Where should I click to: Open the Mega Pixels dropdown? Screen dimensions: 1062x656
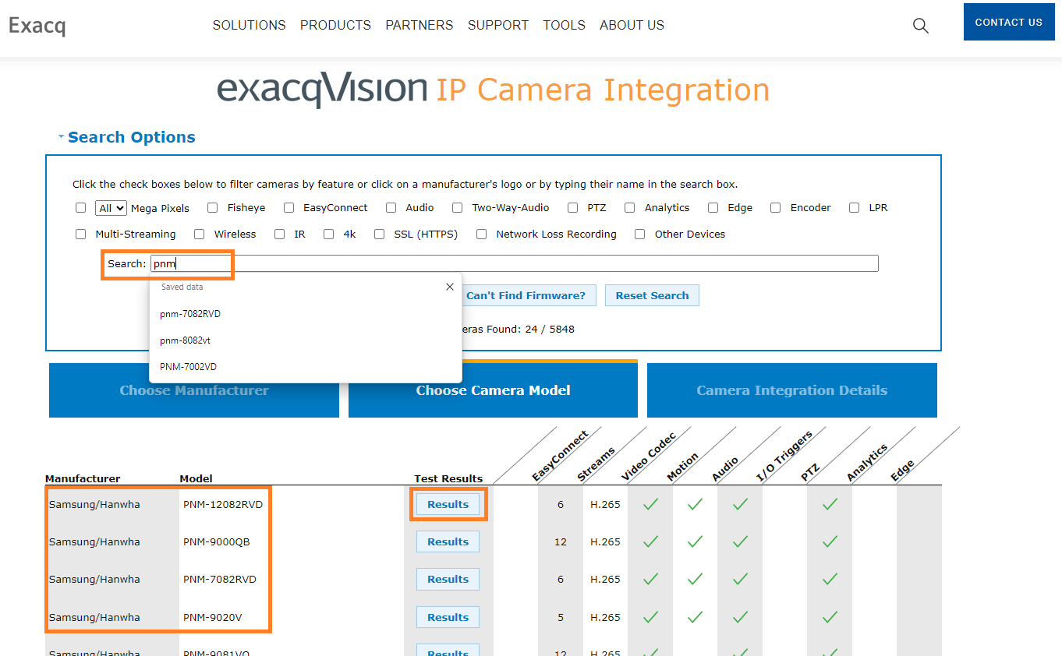pyautogui.click(x=111, y=208)
